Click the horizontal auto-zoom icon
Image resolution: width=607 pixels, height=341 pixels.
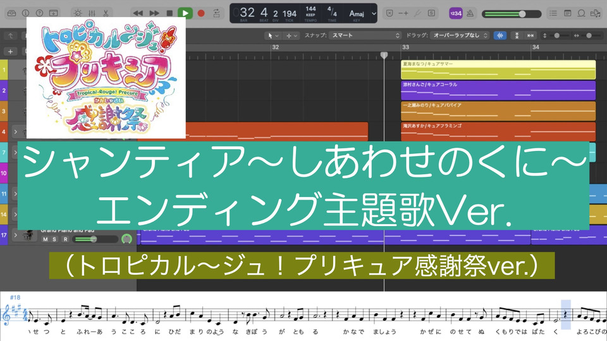(530, 35)
